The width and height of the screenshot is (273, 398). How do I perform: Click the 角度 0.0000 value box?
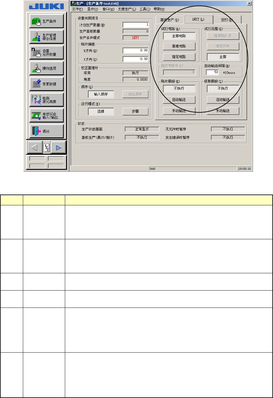tap(136, 79)
